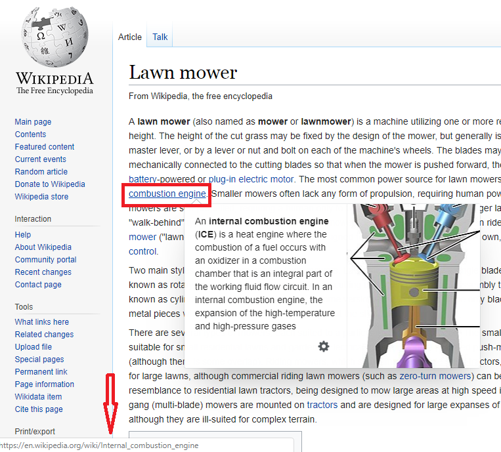This screenshot has height=452, width=501.
Task: Open What links here
Action: click(x=42, y=321)
